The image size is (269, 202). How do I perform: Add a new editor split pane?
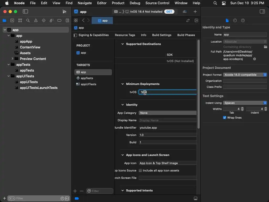coord(196,21)
